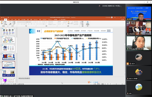Click the Undo arrow in quick access toolbar
Image resolution: width=152 pixels, height=97 pixels.
coord(4,17)
